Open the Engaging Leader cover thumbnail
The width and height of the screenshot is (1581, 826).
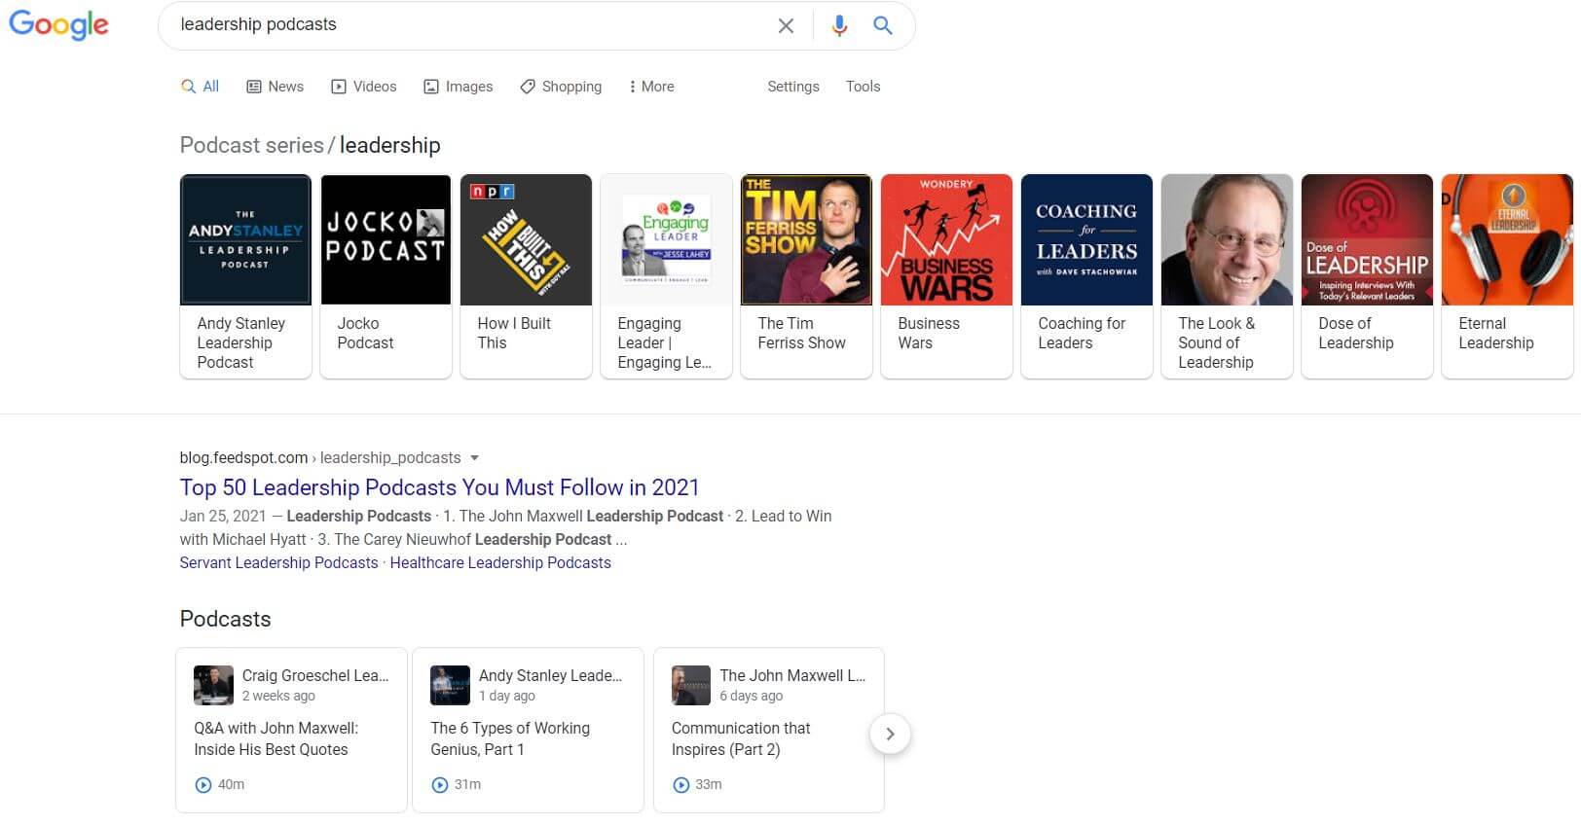(666, 239)
